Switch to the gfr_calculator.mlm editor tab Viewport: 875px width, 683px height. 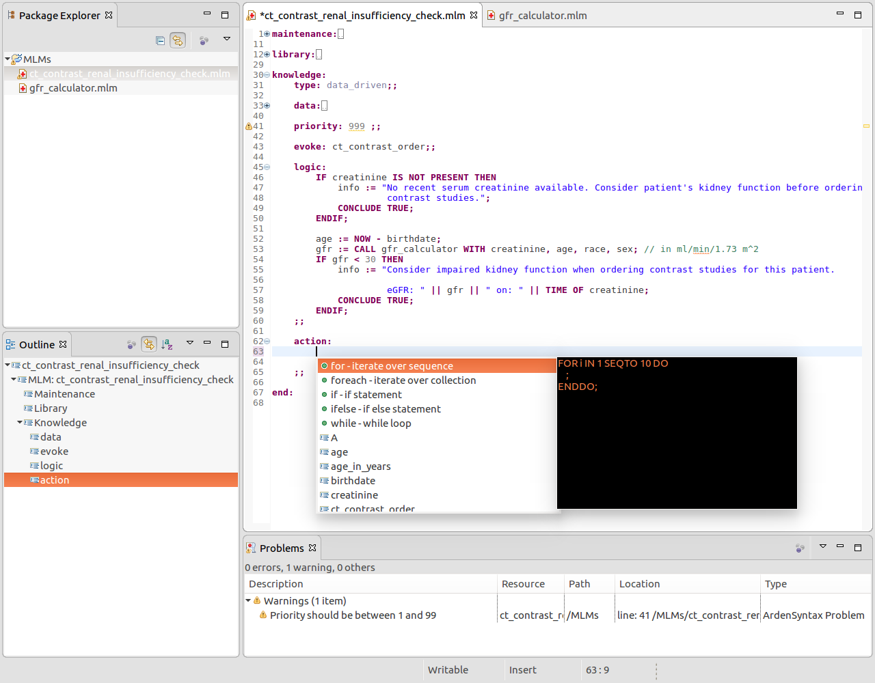click(537, 15)
